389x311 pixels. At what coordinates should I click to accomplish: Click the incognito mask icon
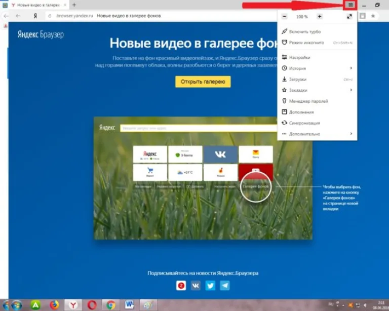(284, 42)
